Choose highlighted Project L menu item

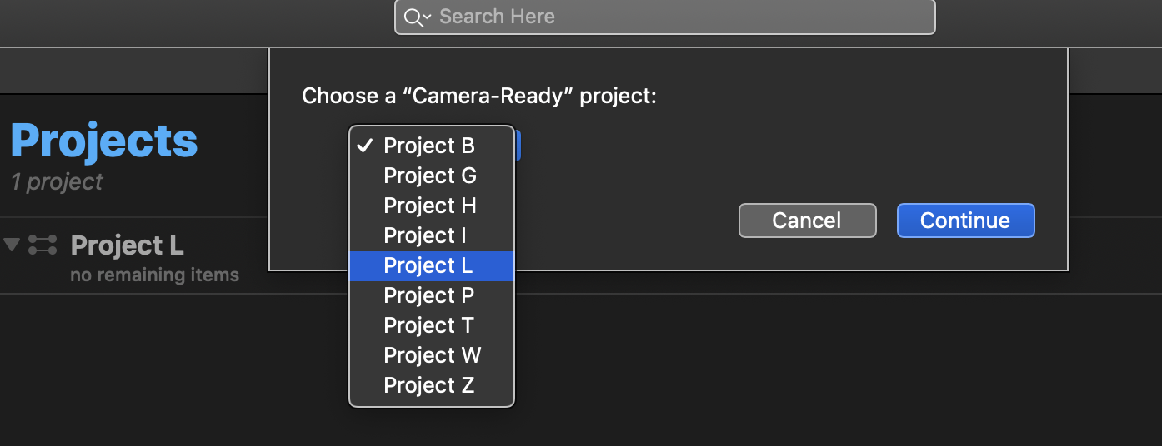428,265
